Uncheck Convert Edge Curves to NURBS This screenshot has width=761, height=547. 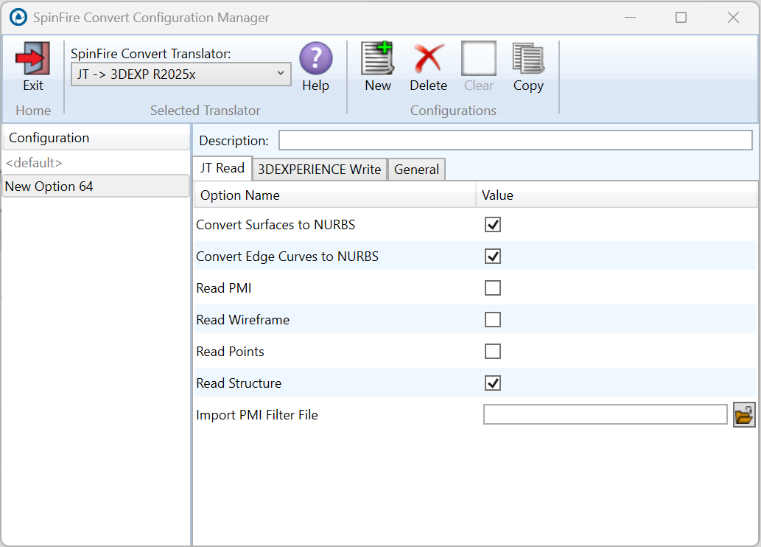tap(493, 256)
